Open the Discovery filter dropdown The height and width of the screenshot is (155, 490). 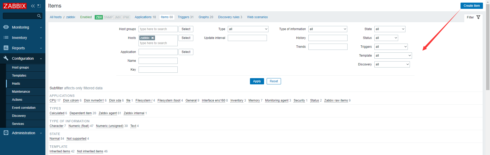392,64
